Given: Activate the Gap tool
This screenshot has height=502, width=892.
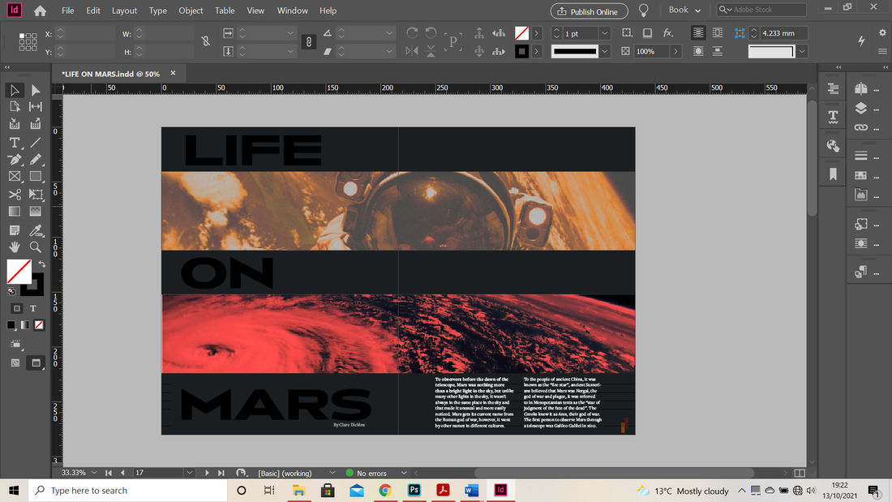Looking at the screenshot, I should click(35, 106).
